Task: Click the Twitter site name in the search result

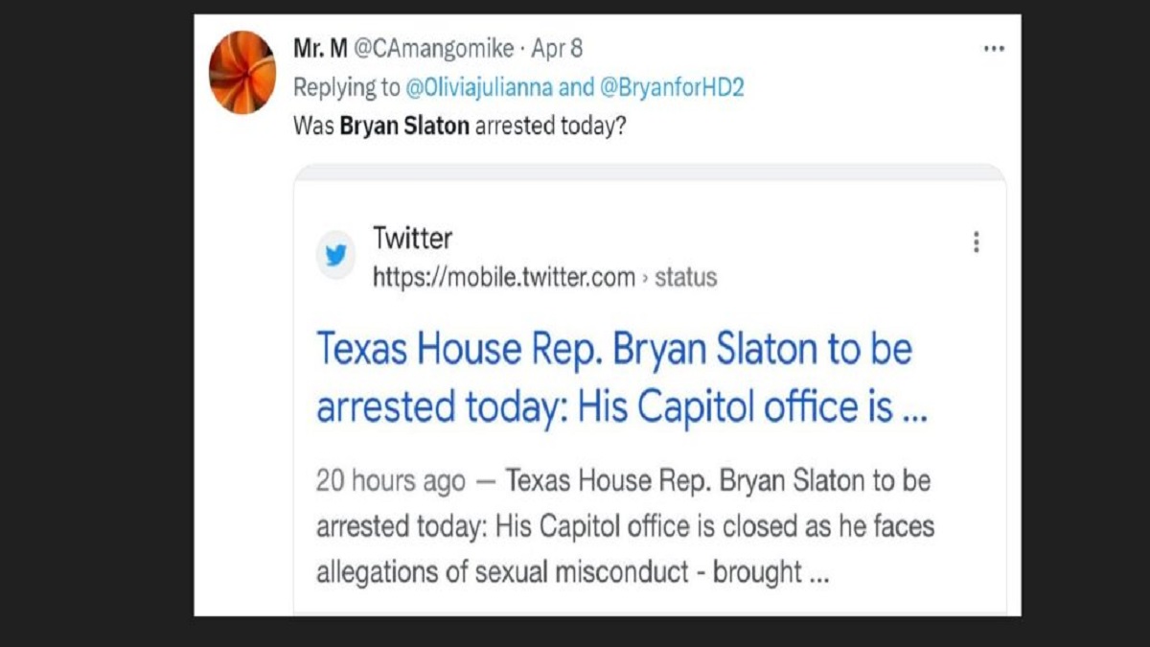Action: [412, 238]
